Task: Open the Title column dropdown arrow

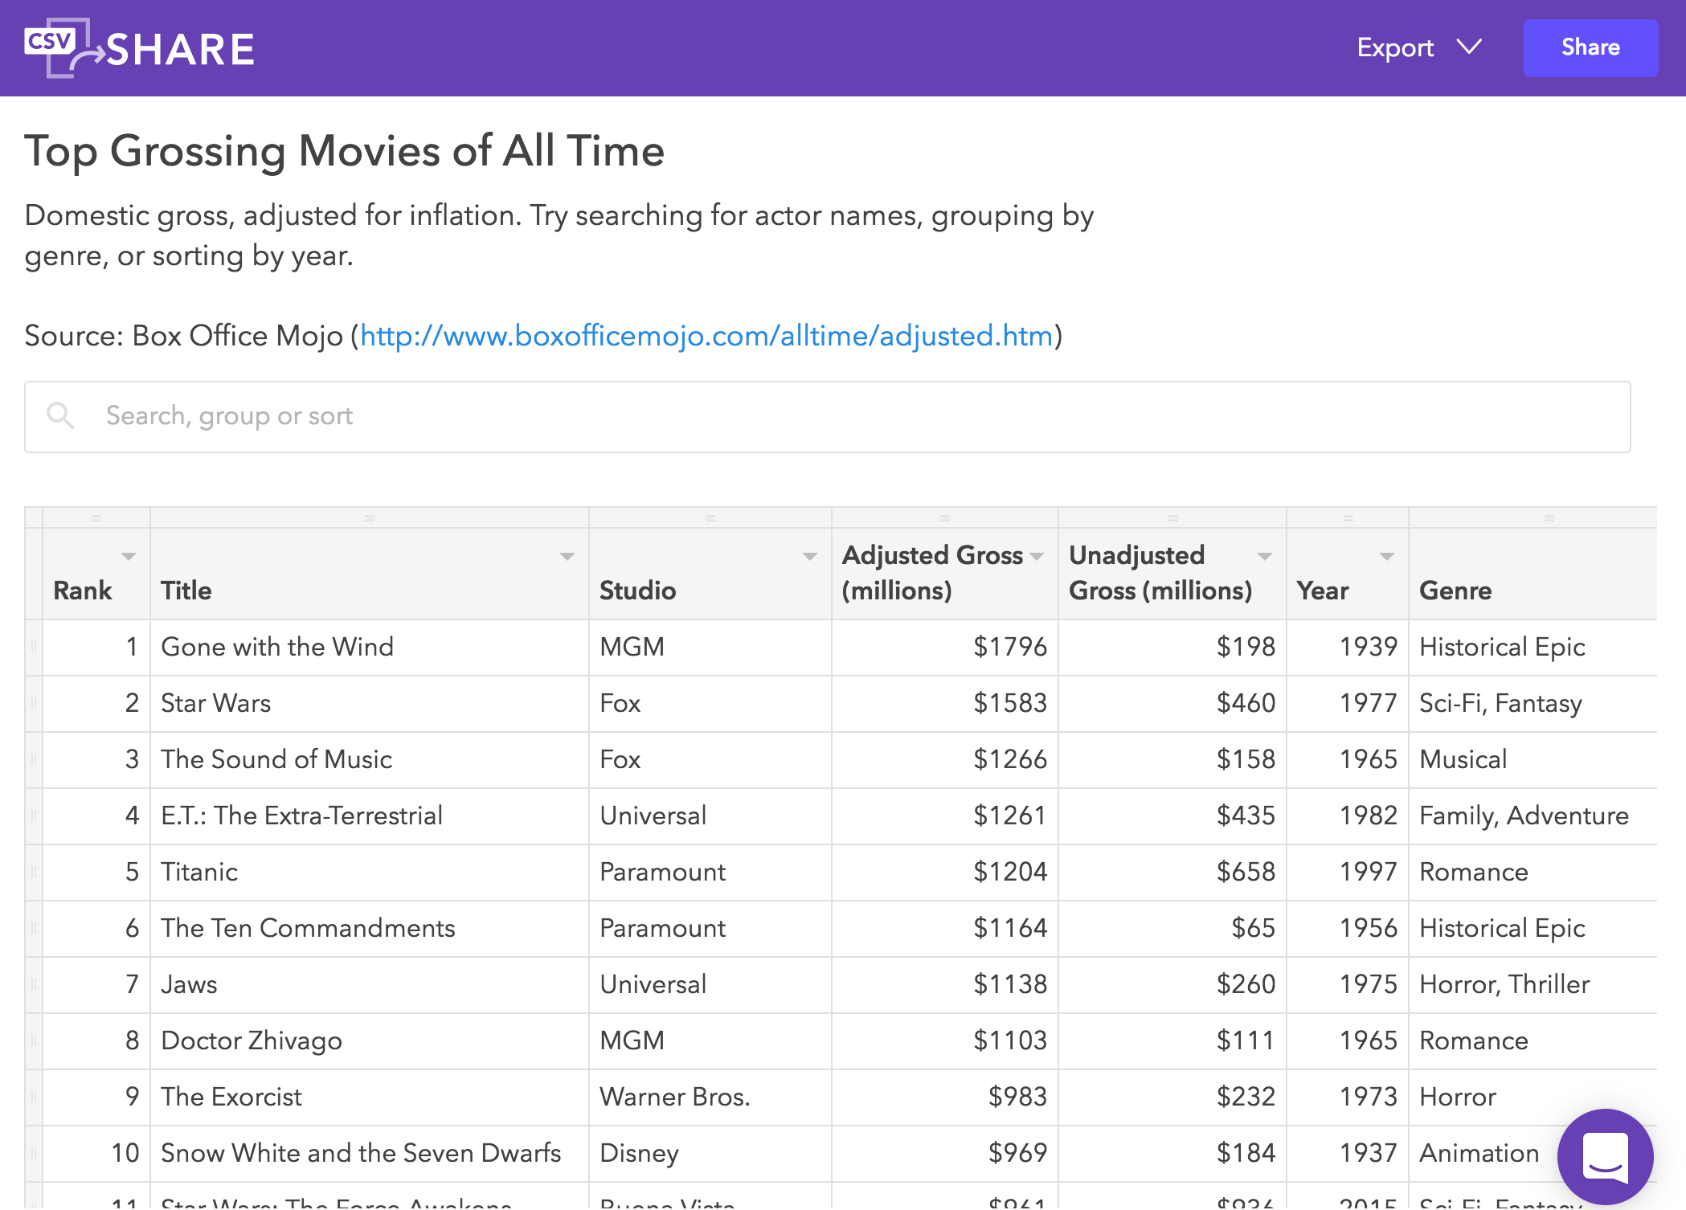Action: coord(567,556)
